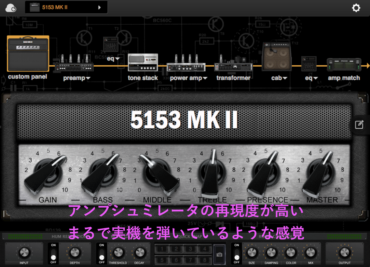370x267 pixels.
Task: Select quick snap slot 3
Action: (190, 249)
